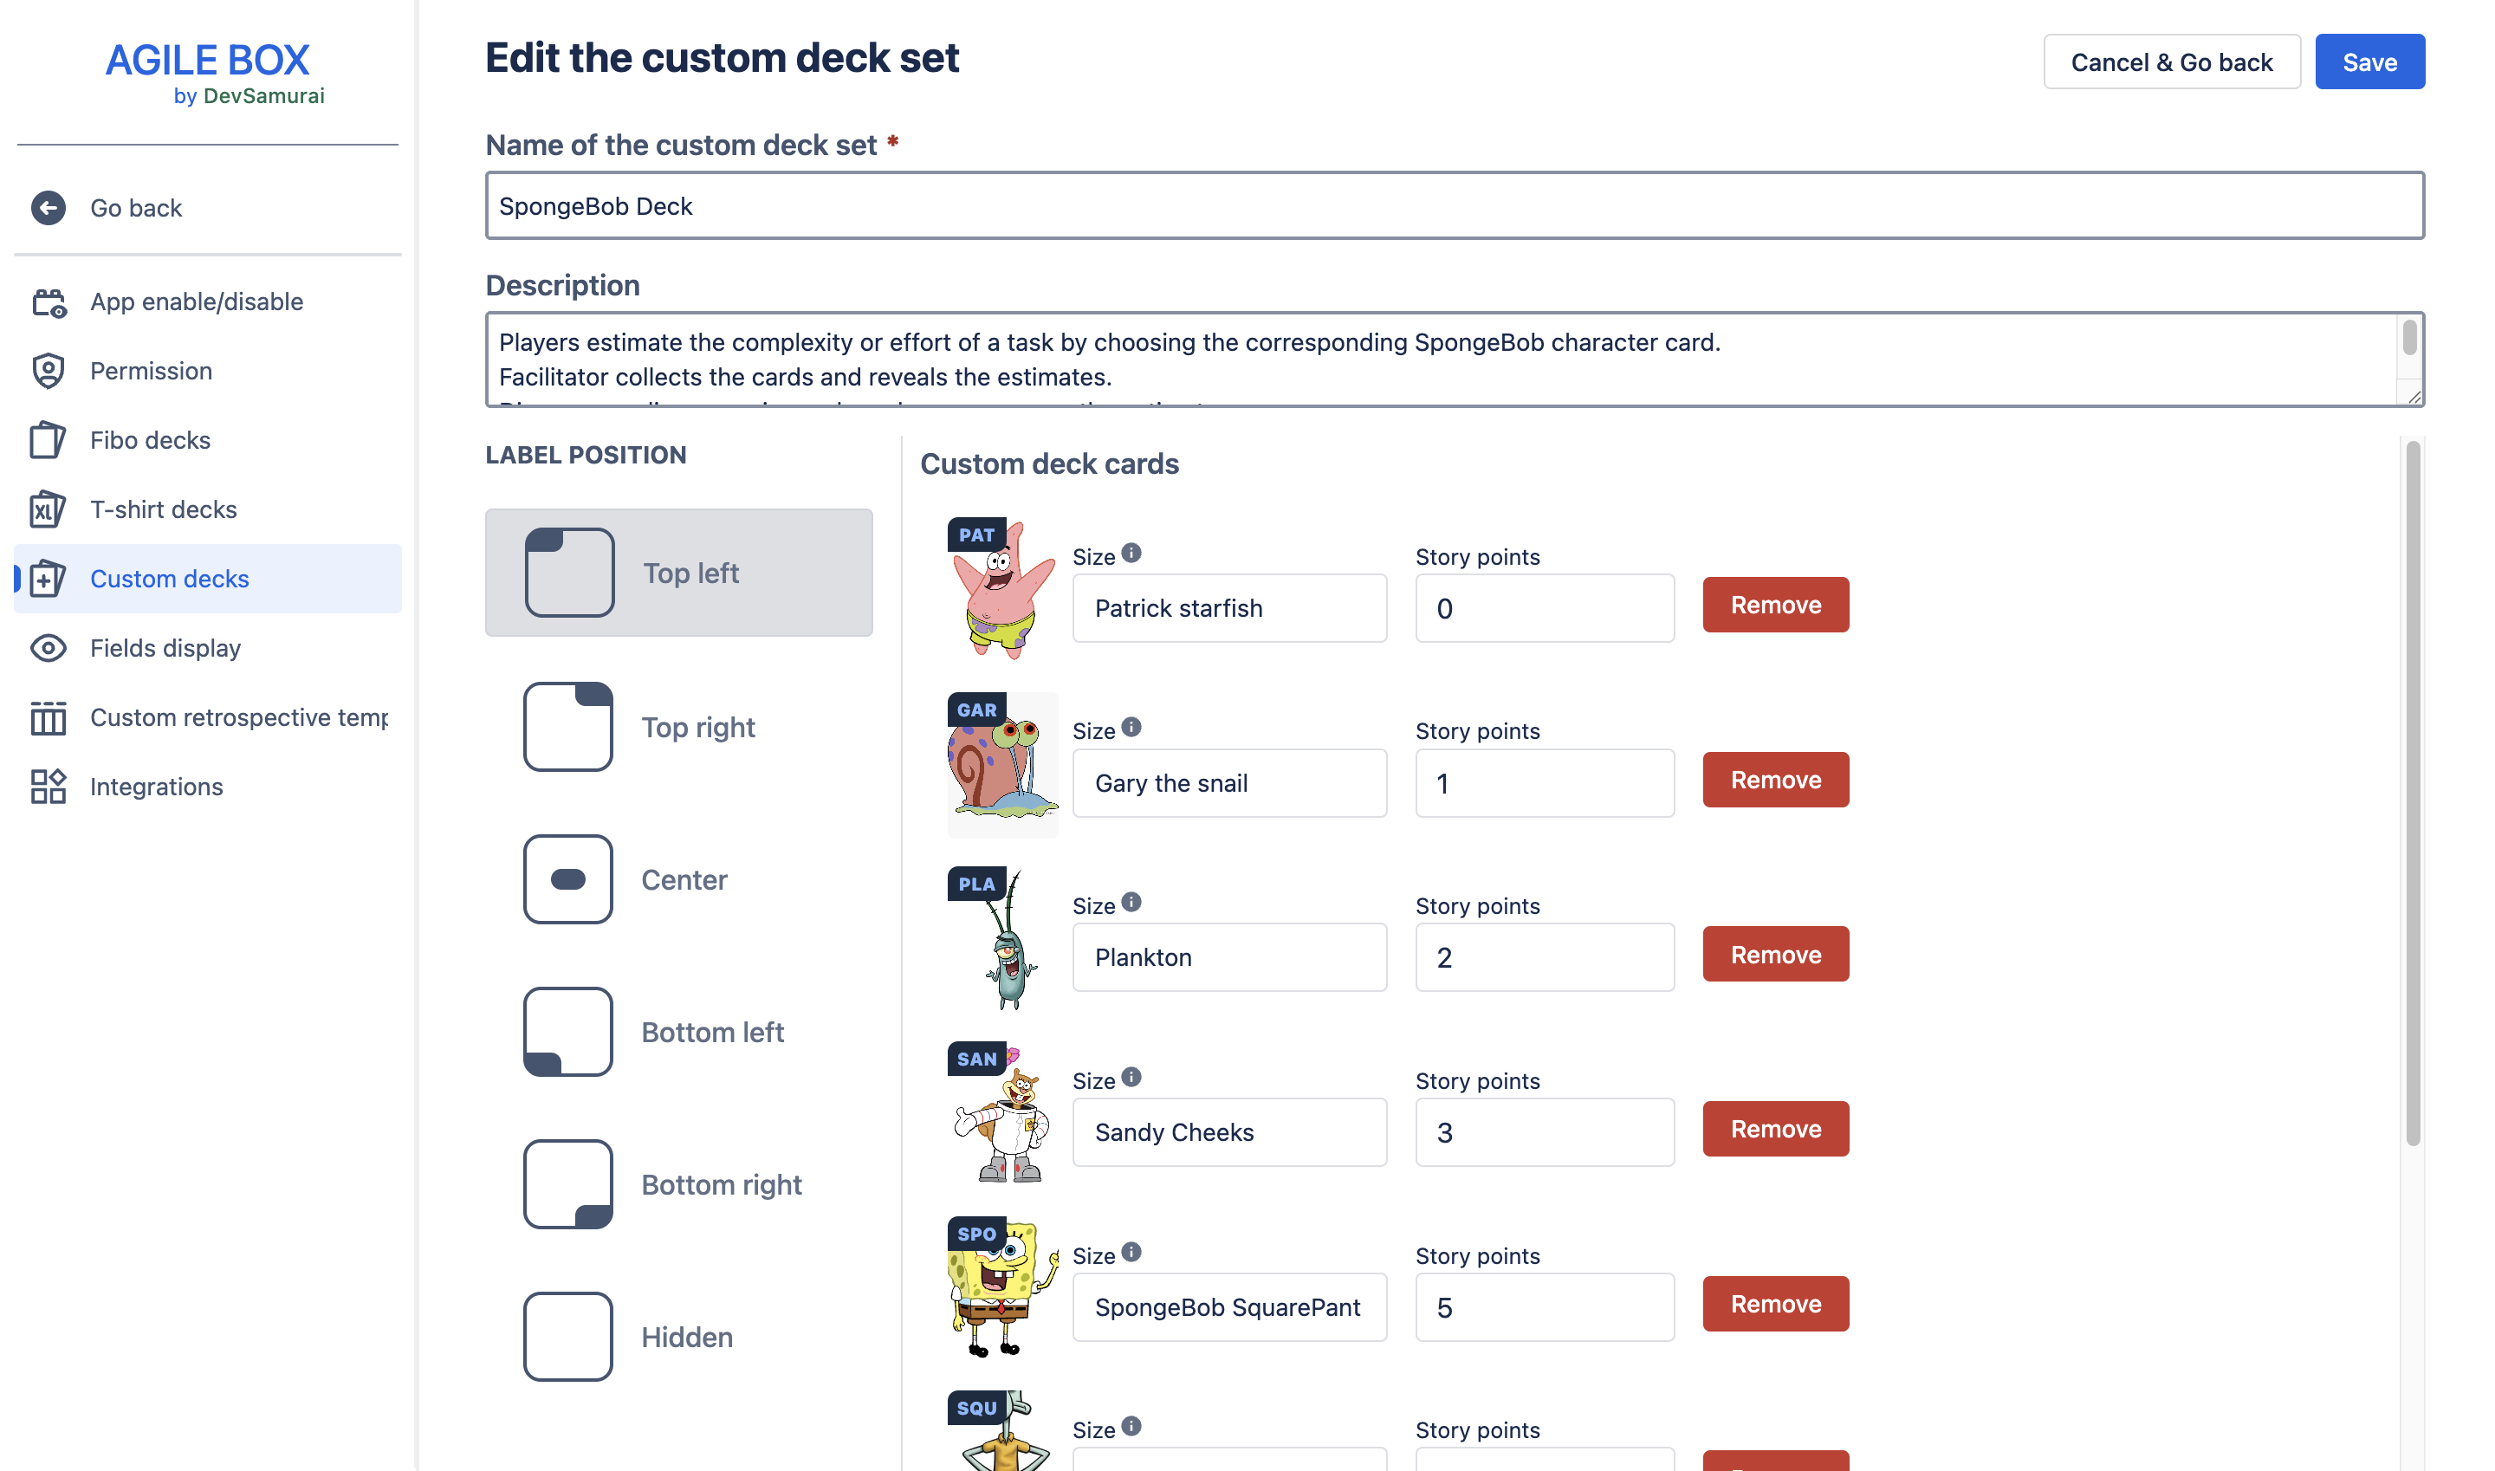Viewport: 2495px width, 1471px height.
Task: Click the Cancel & Go back button
Action: click(x=2171, y=62)
